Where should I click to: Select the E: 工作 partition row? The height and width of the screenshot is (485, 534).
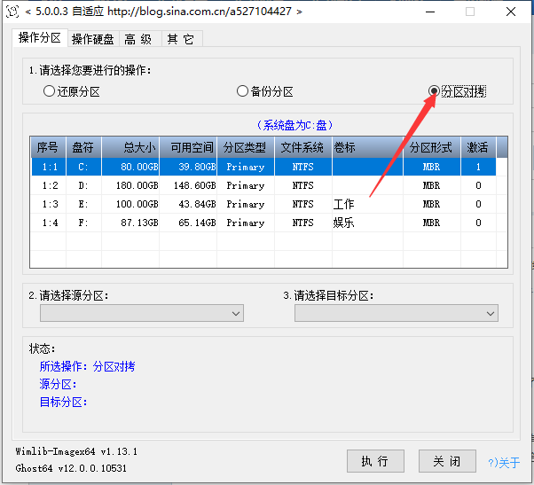266,204
